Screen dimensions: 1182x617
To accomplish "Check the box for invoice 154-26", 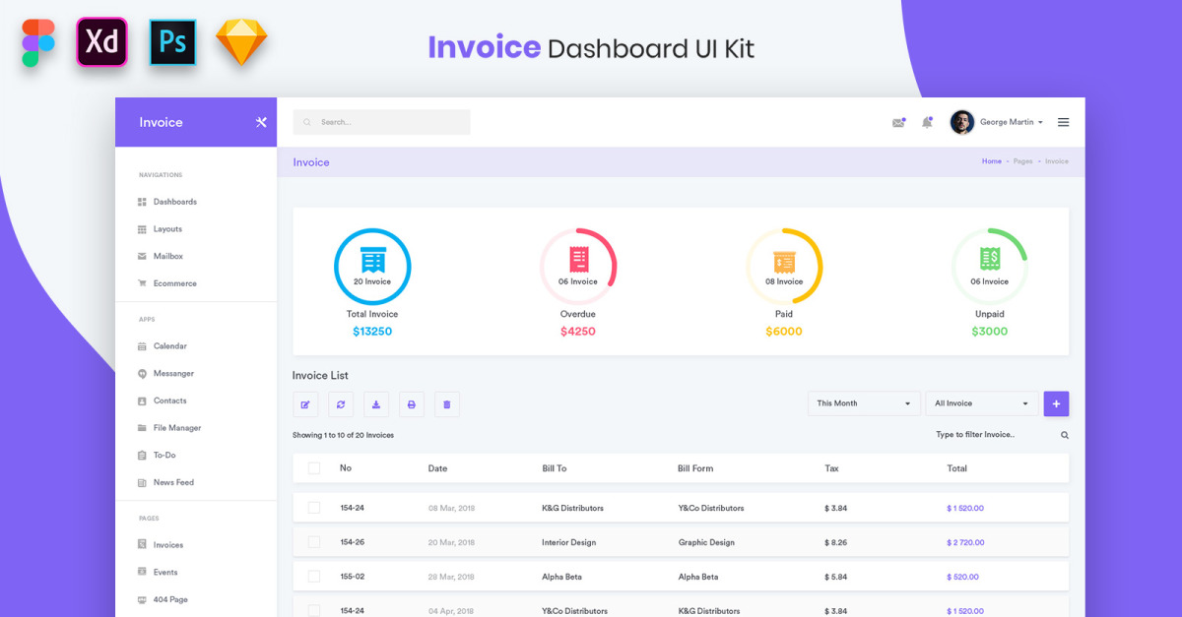I will pyautogui.click(x=314, y=542).
